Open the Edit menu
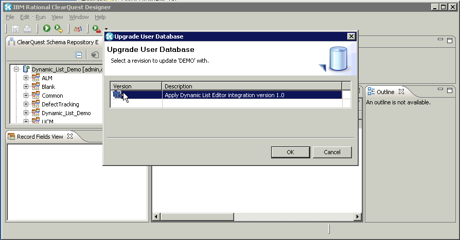This screenshot has width=460, height=240. click(x=25, y=17)
